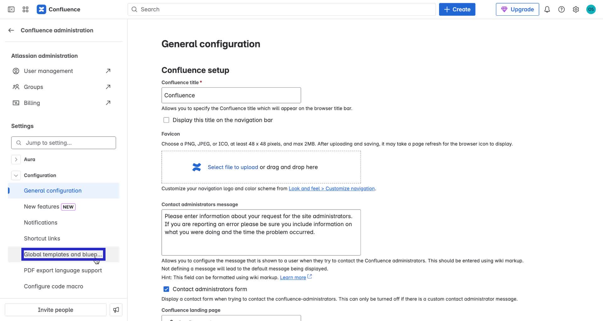This screenshot has height=321, width=603.
Task: Open Billing via its external link arrow
Action: tap(108, 103)
